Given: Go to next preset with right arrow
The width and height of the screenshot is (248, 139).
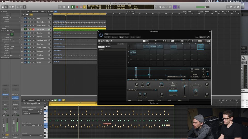Looking at the screenshot, I should click(x=109, y=37).
